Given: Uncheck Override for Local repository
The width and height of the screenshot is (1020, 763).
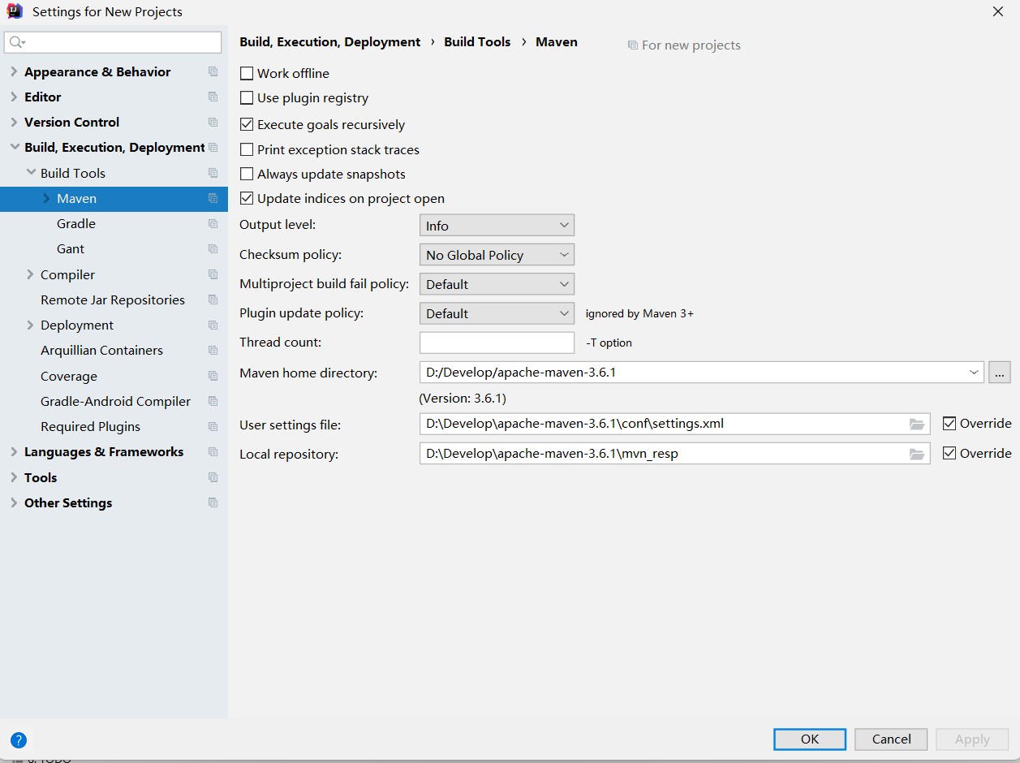Looking at the screenshot, I should click(x=949, y=454).
